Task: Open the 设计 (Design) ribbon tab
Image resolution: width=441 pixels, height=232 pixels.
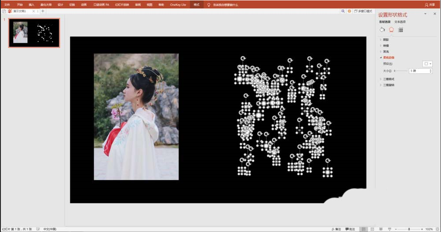Action: [x=61, y=5]
